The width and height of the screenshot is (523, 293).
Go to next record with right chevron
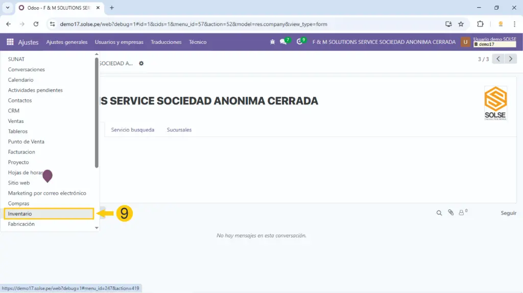(511, 59)
